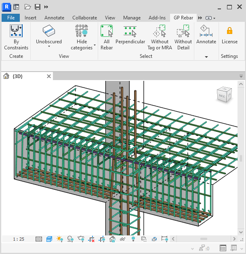246x254 pixels.
Task: Click the Open folder icon
Action: click(27, 7)
